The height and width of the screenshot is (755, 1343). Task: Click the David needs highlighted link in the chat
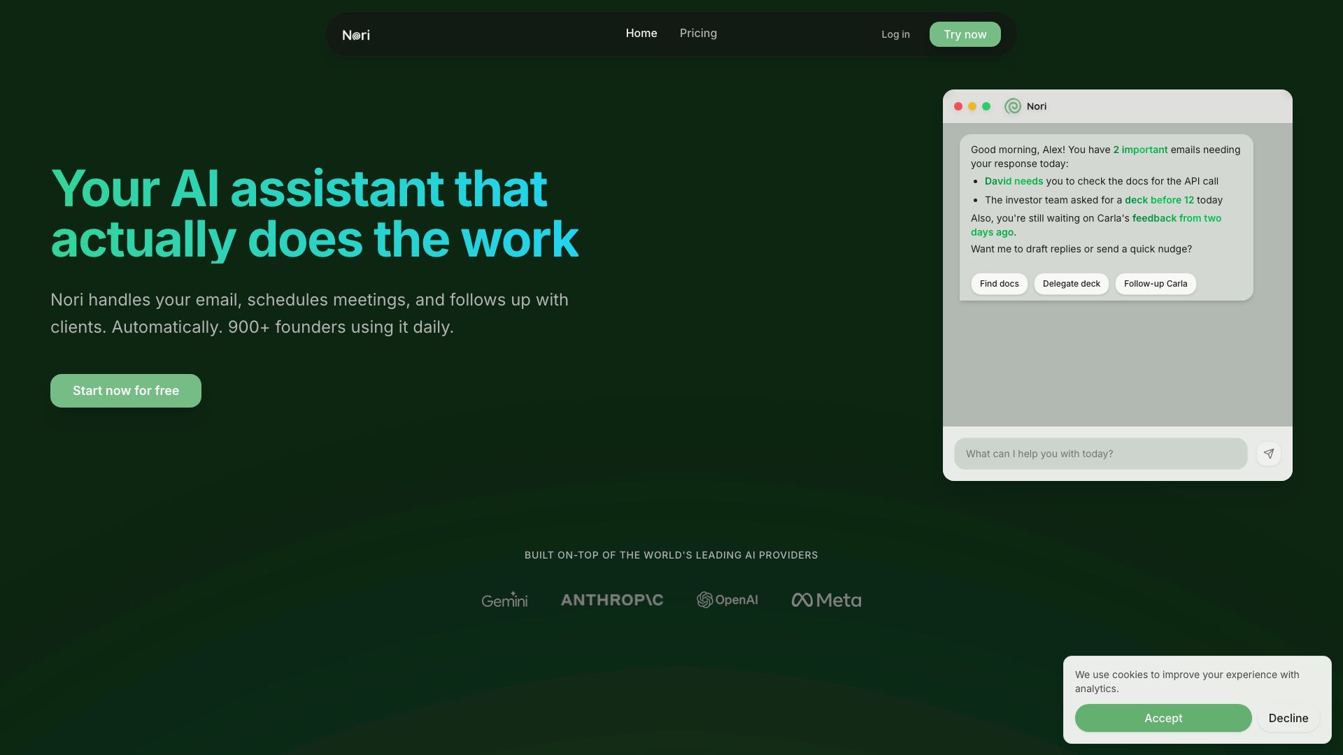(1014, 181)
